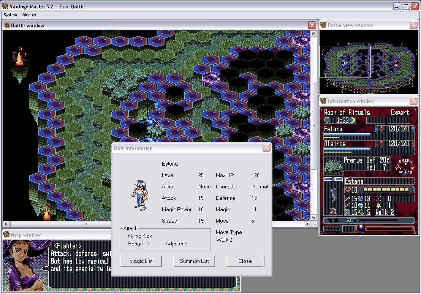Click the purple crystal tile near the map center
Screen dimensions: 421x294
[211, 79]
